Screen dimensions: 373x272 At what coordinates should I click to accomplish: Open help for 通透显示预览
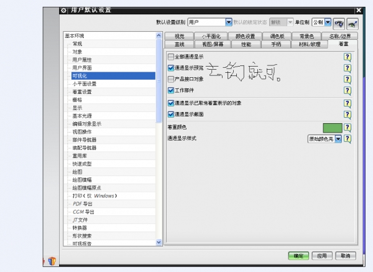click(x=348, y=68)
